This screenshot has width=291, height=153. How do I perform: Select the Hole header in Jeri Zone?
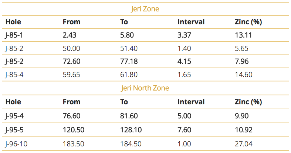click(13, 22)
